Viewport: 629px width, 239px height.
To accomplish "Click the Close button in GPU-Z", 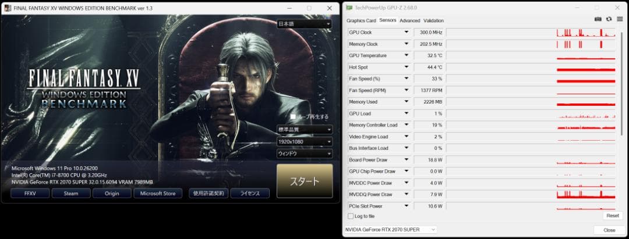I will pos(609,230).
